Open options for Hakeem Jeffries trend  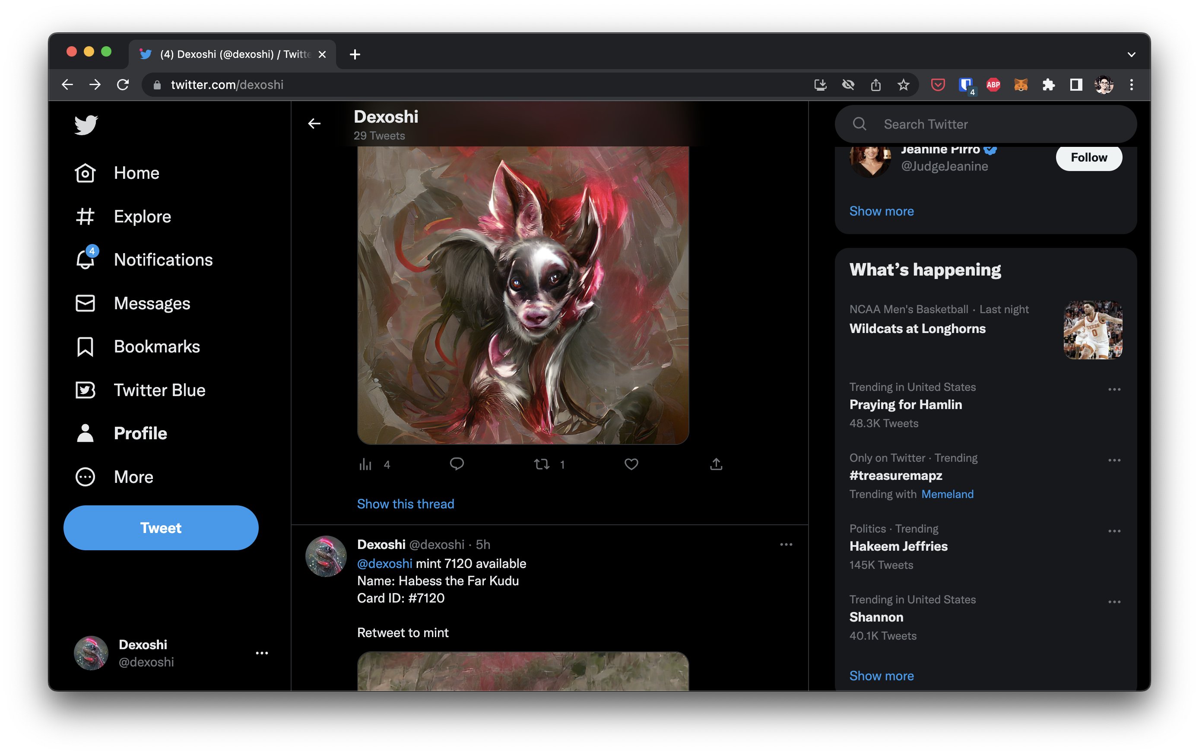click(x=1114, y=531)
